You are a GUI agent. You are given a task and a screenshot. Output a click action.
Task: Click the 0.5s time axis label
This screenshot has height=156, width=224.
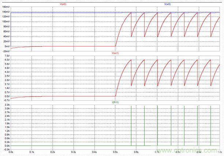coord(115,151)
